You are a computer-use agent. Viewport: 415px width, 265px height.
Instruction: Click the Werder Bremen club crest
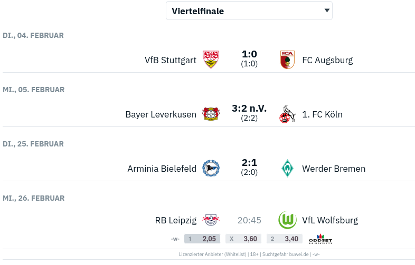[x=287, y=169]
